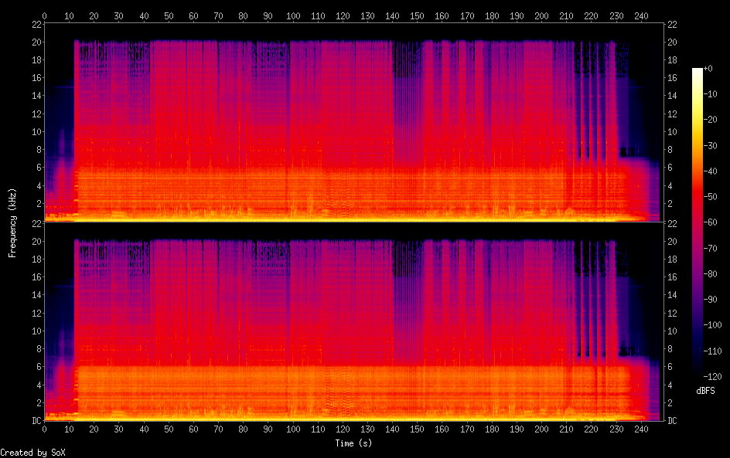Select the "Time (s)" axis label
The height and width of the screenshot is (458, 730).
353,443
